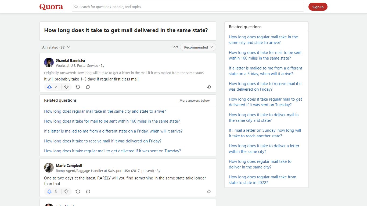
Task: Open center link about mail sent on Tuesday
Action: (113, 151)
